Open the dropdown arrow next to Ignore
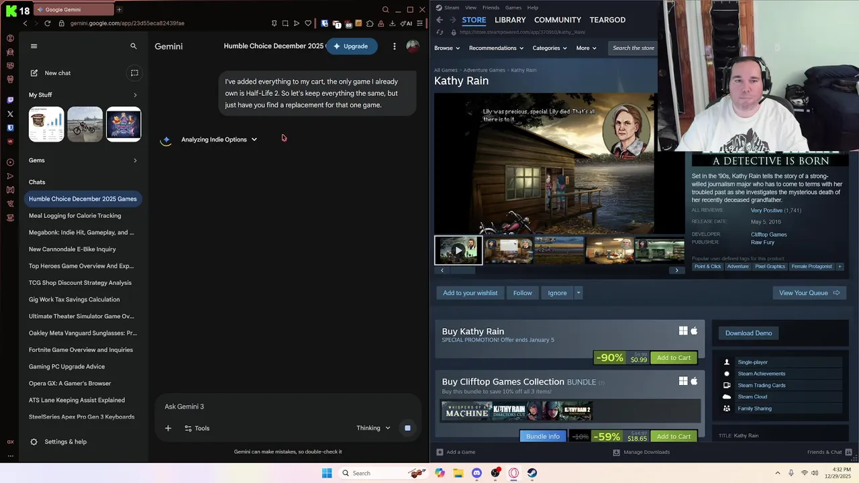859x483 pixels. coord(578,293)
